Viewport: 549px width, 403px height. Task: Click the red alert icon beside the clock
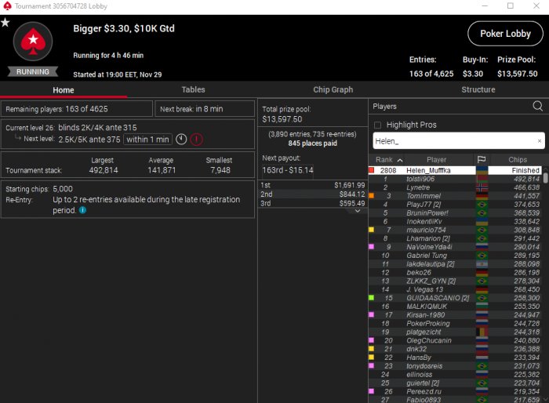point(196,140)
